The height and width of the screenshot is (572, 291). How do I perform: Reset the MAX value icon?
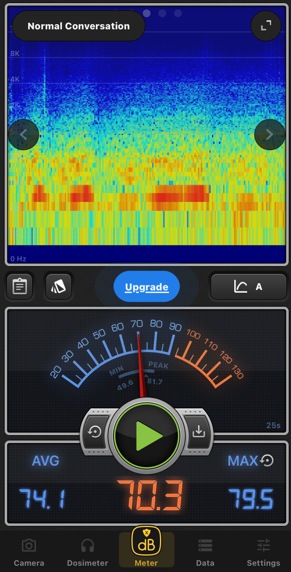pyautogui.click(x=267, y=460)
